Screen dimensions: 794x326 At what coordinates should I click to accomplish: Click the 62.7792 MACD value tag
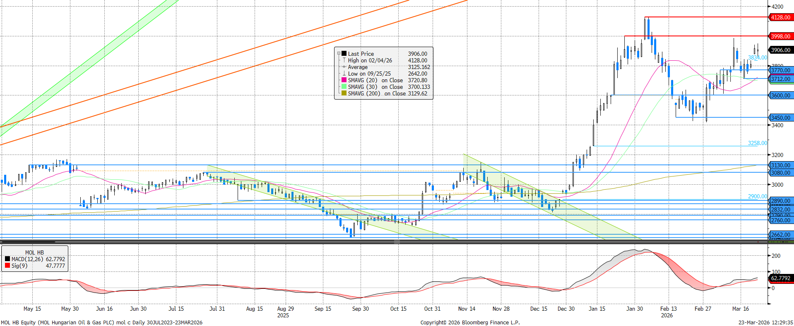pos(780,278)
